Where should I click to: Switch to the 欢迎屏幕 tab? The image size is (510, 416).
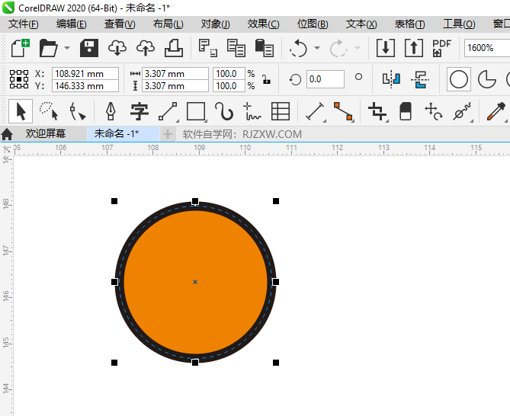click(46, 134)
